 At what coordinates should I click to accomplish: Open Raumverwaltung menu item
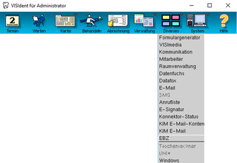click(x=181, y=66)
